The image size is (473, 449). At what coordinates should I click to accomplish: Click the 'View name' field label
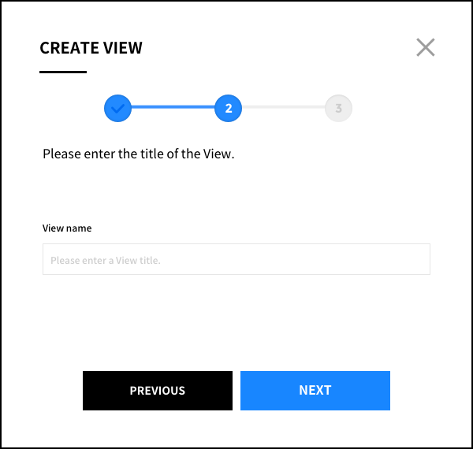click(67, 228)
